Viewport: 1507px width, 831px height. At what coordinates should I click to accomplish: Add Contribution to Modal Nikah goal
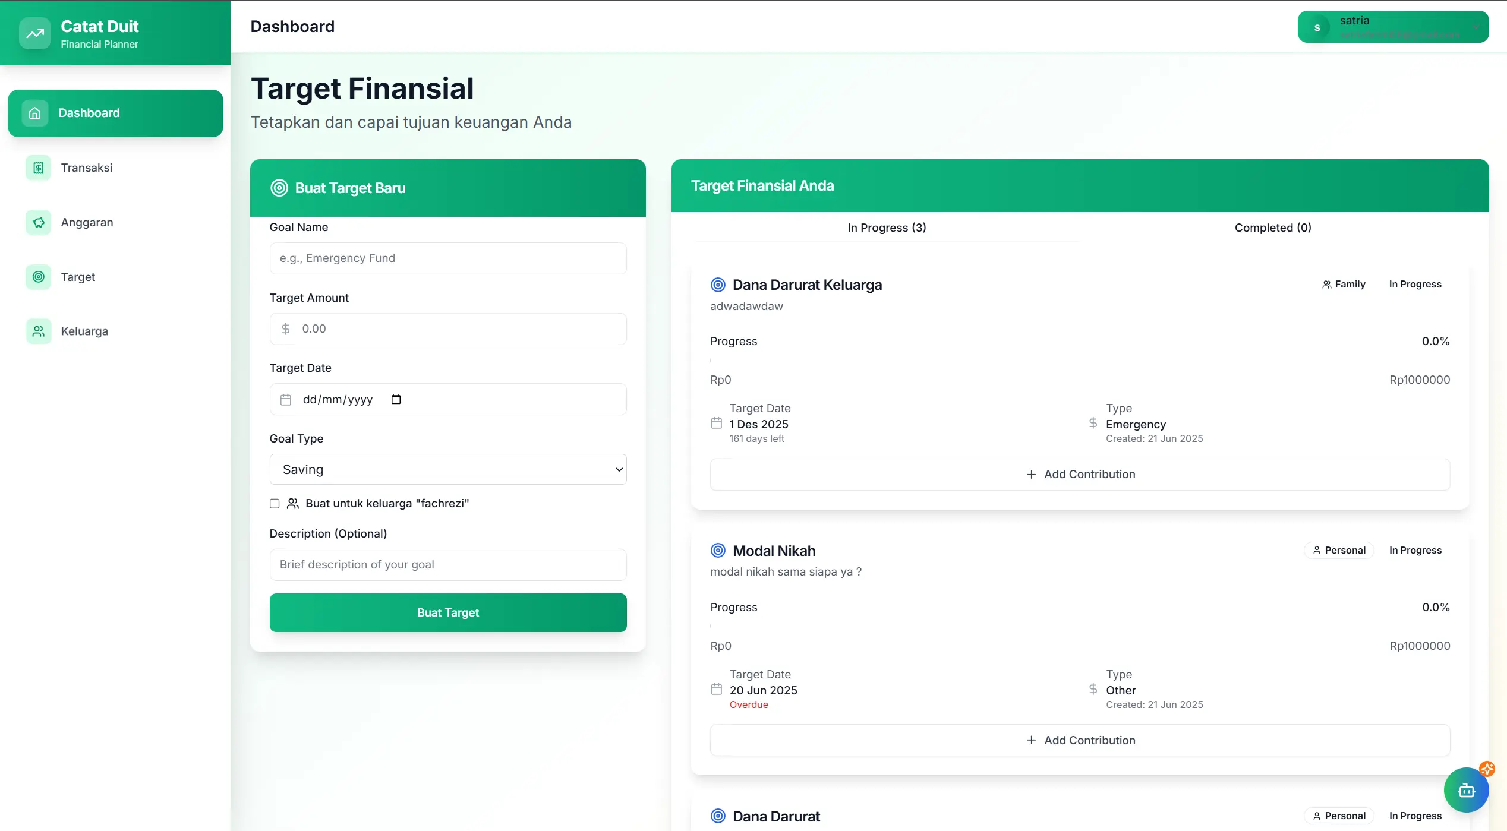pyautogui.click(x=1080, y=740)
